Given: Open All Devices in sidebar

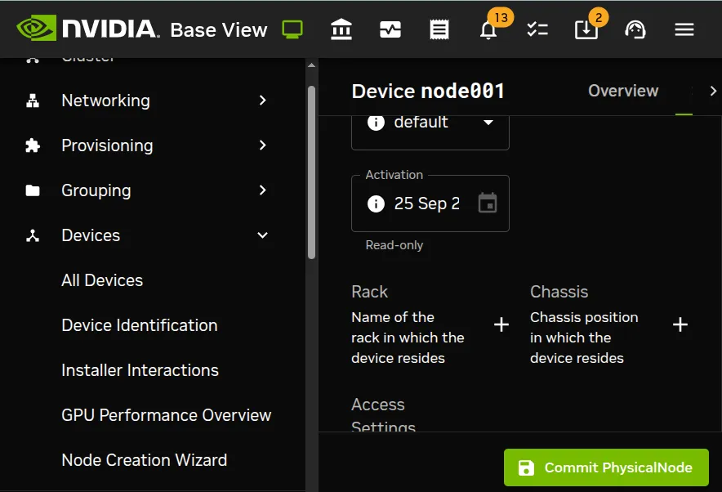Looking at the screenshot, I should (102, 280).
